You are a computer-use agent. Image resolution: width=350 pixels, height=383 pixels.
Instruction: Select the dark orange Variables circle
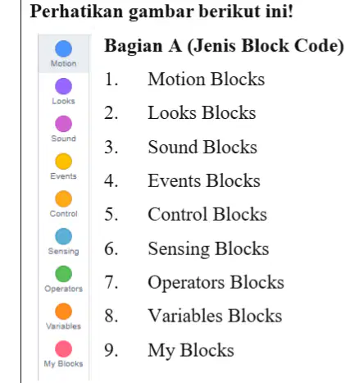click(63, 312)
